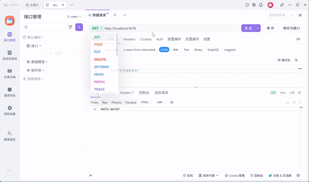This screenshot has height=182, width=309.
Task: Open the main branch dropdown
Action: point(74,16)
